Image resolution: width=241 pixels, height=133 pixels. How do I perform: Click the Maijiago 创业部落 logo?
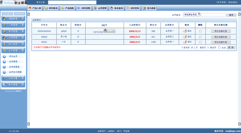pyautogui.click(x=14, y=2)
